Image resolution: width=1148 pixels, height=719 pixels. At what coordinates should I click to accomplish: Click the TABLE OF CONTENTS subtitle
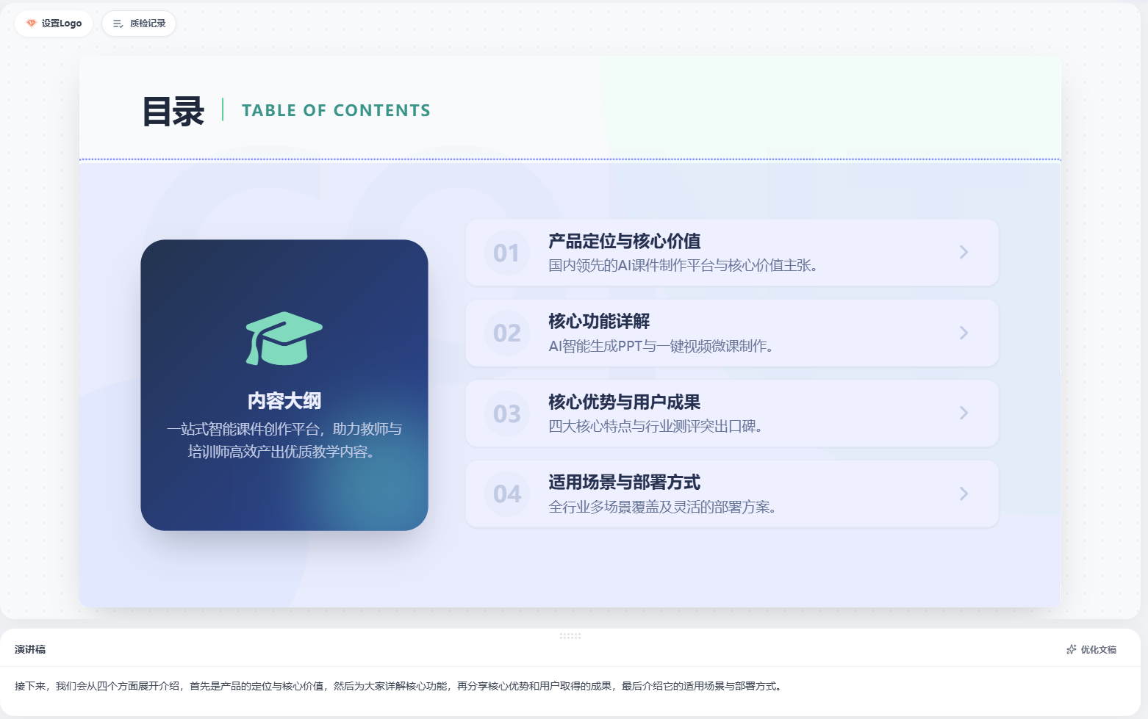click(336, 110)
